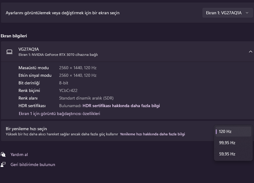The width and height of the screenshot is (254, 183).
Task: Open the "Ekran 1: VG27AQ1A" display selector dropdown
Action: point(227,13)
